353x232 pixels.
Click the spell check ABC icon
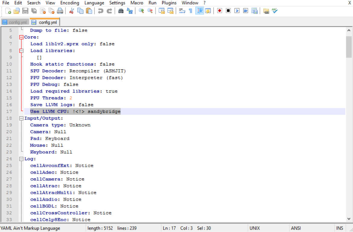(x=275, y=11)
